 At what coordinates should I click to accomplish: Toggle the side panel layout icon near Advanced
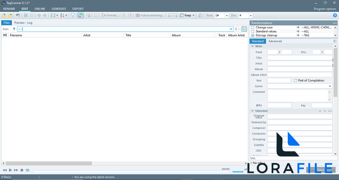(335, 41)
